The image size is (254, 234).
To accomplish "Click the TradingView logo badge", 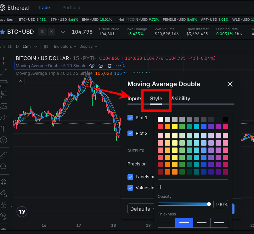I will click(x=22, y=212).
